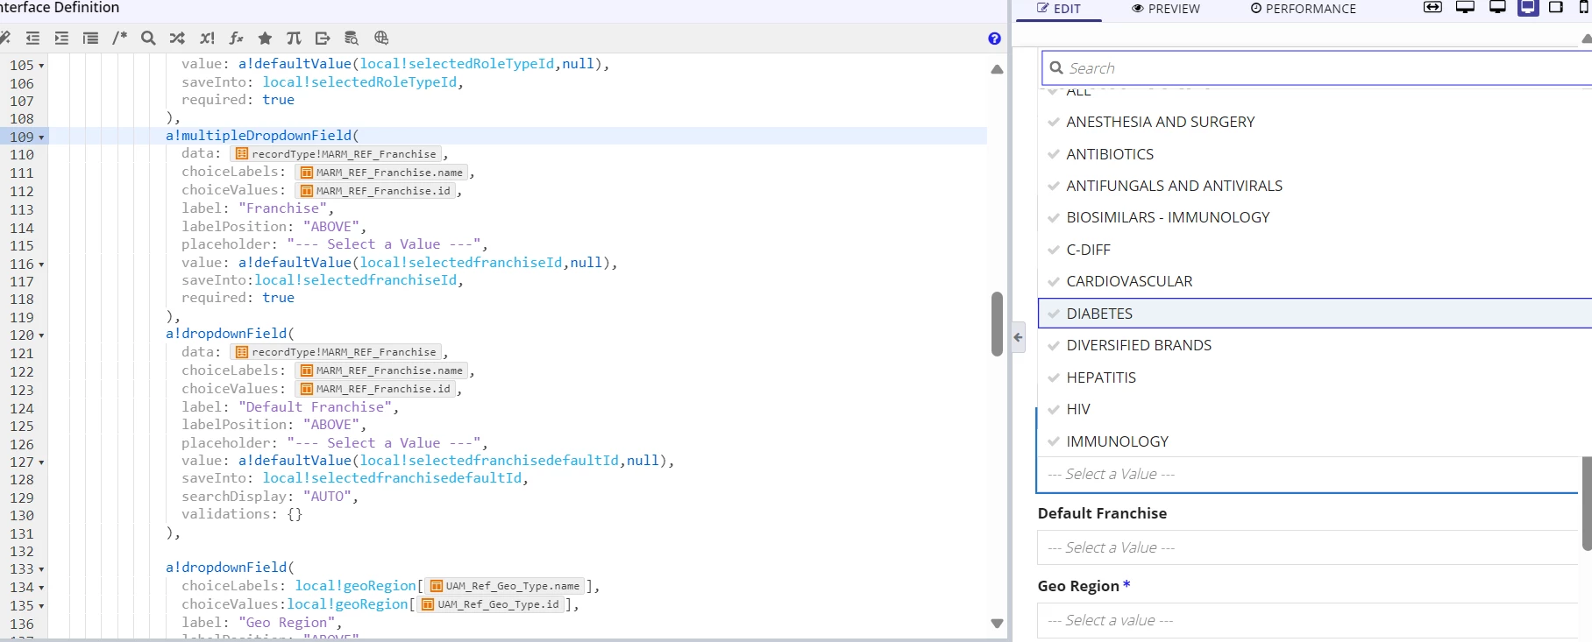Select the second desktop preview icon
Viewport: 1592px width, 642px height.
pos(1497,7)
